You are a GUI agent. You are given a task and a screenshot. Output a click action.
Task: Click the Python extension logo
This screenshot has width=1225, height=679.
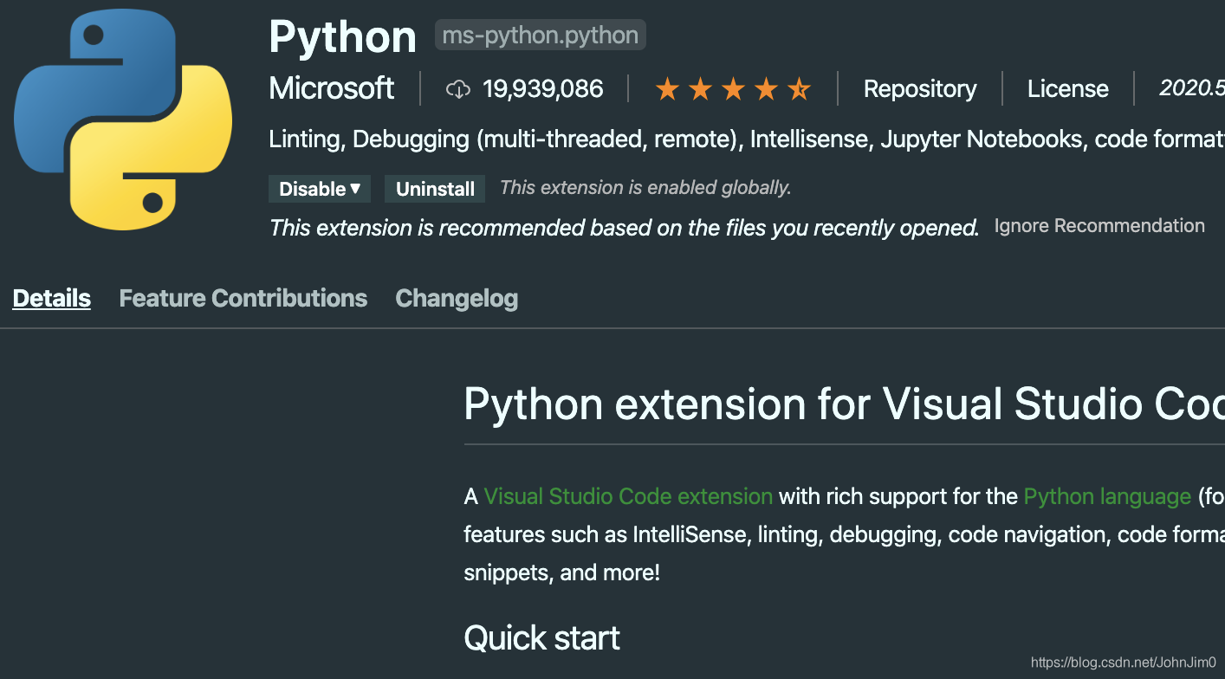click(121, 119)
